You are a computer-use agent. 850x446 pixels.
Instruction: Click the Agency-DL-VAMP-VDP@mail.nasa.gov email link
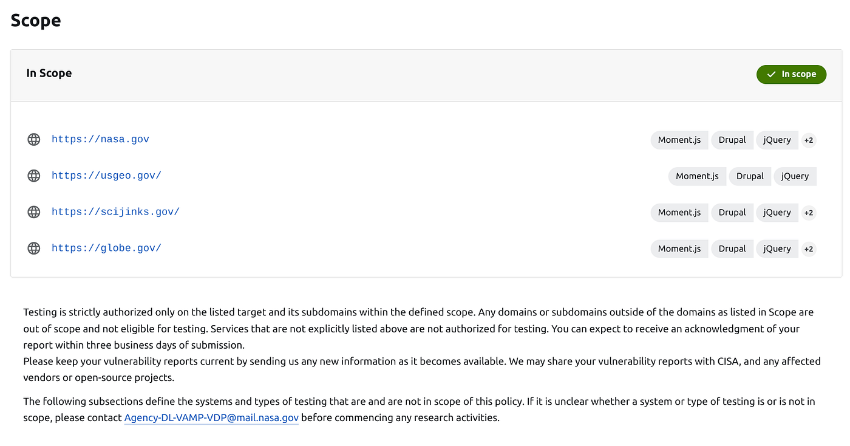coord(211,418)
